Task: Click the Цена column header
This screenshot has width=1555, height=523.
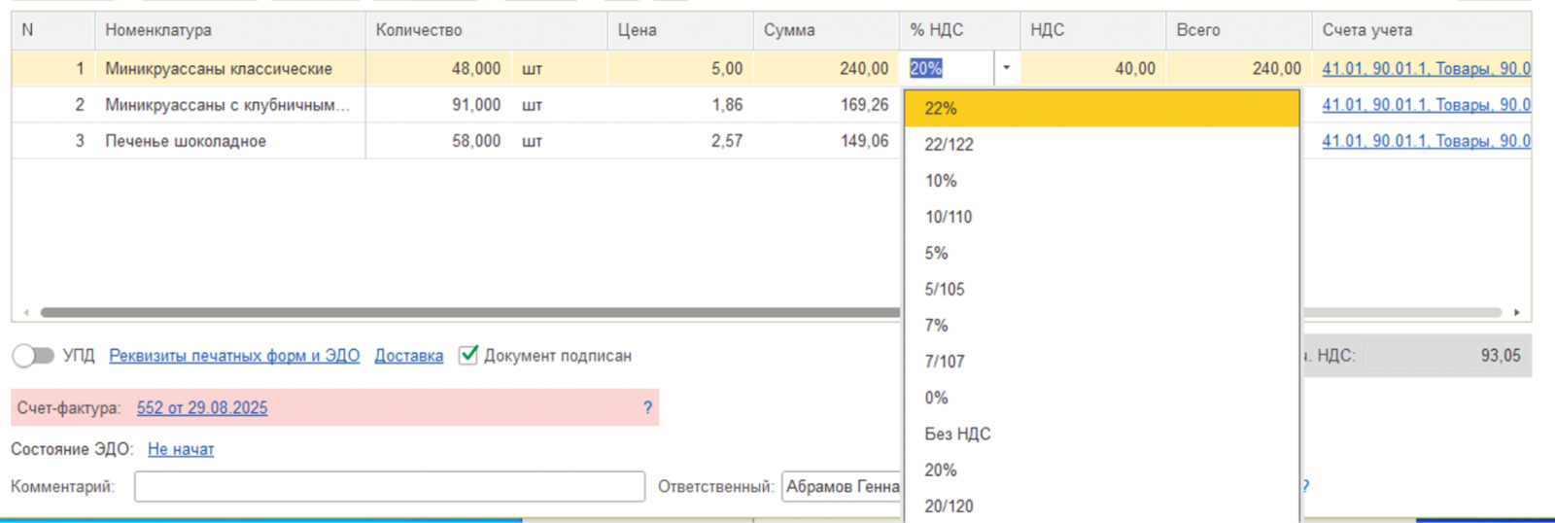Action: [x=680, y=30]
